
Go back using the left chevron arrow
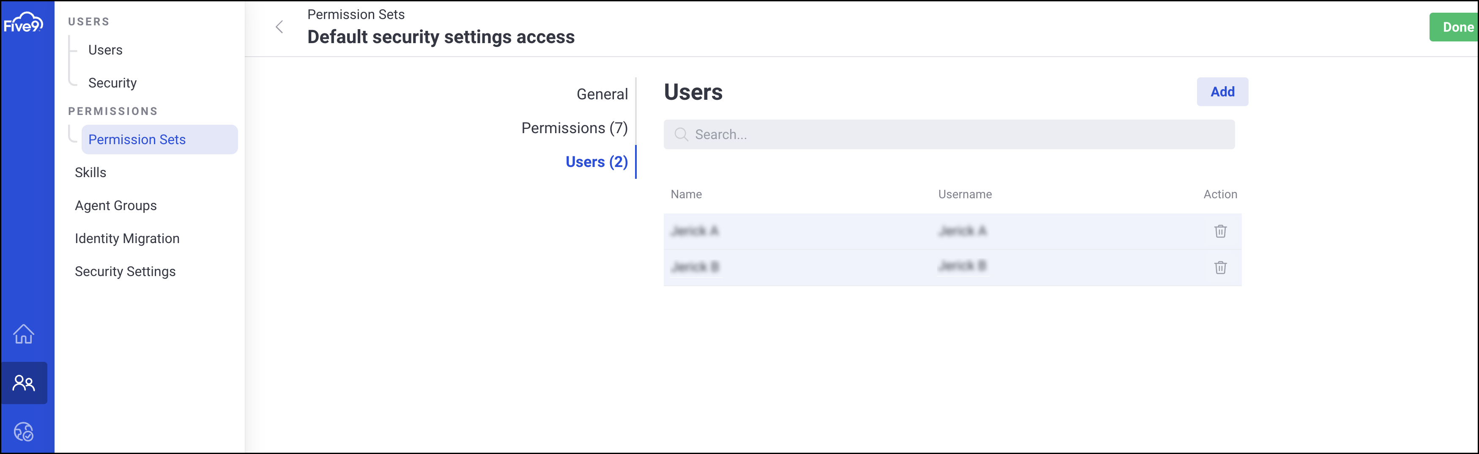(x=279, y=27)
